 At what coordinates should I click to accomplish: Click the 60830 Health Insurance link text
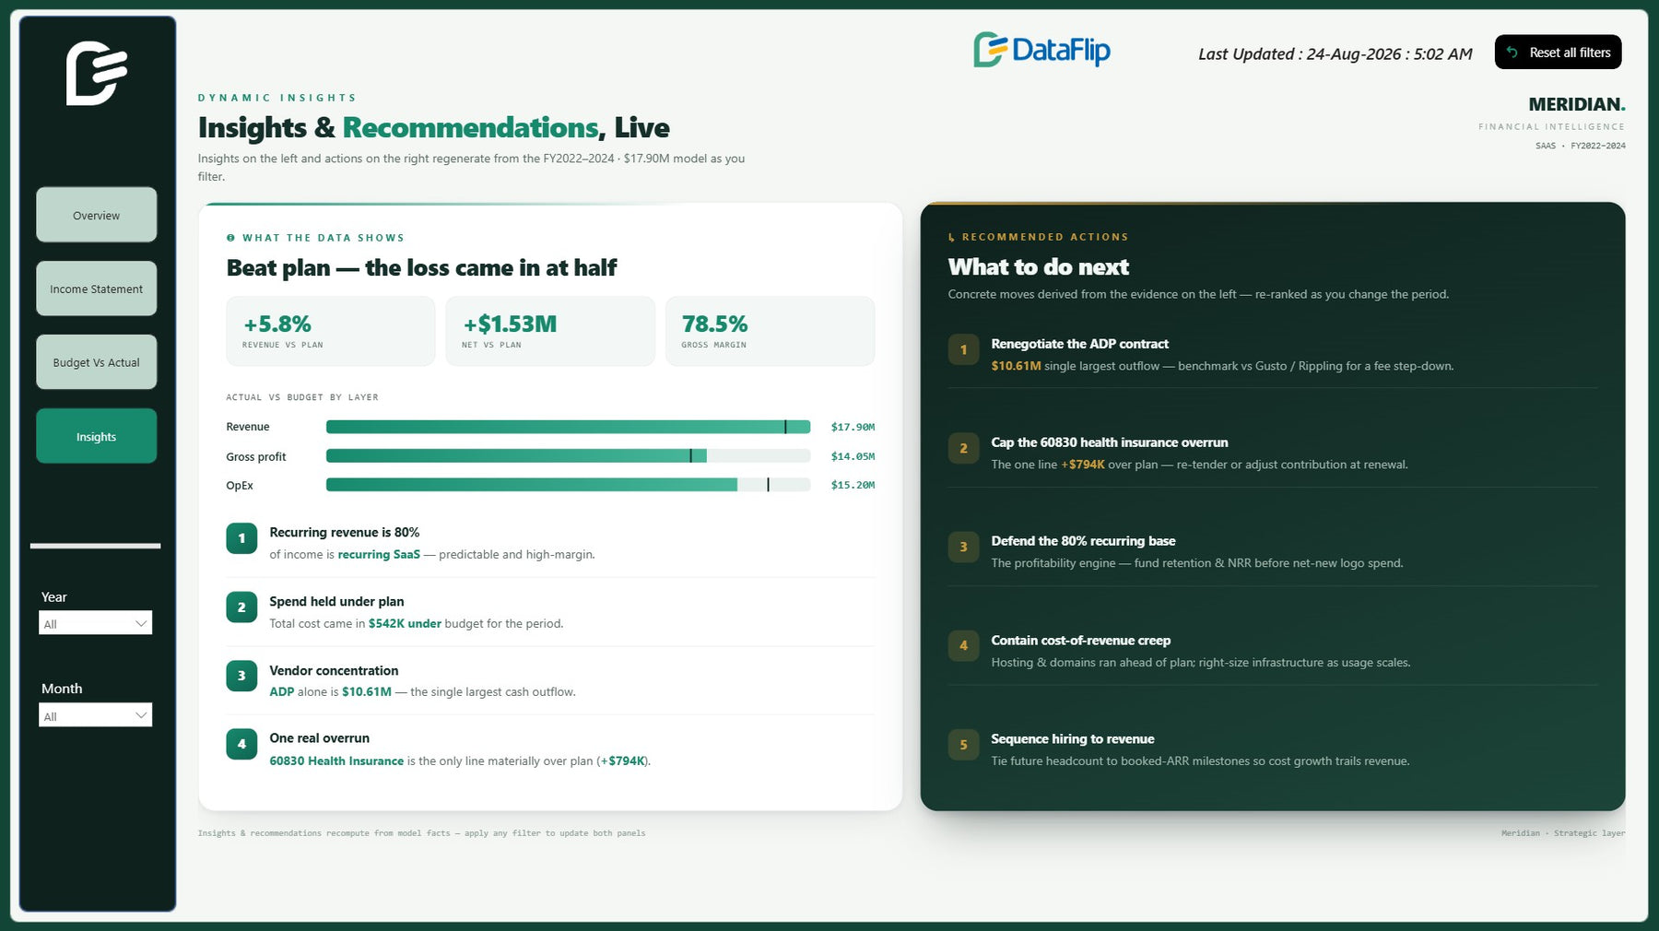[x=336, y=761]
